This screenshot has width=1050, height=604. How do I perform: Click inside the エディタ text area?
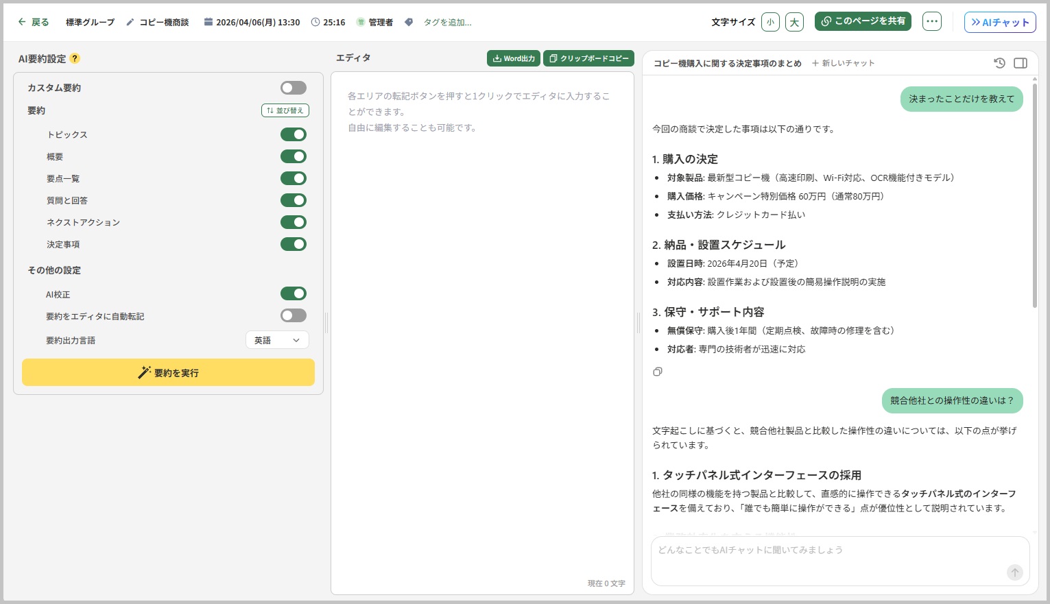[x=482, y=333]
